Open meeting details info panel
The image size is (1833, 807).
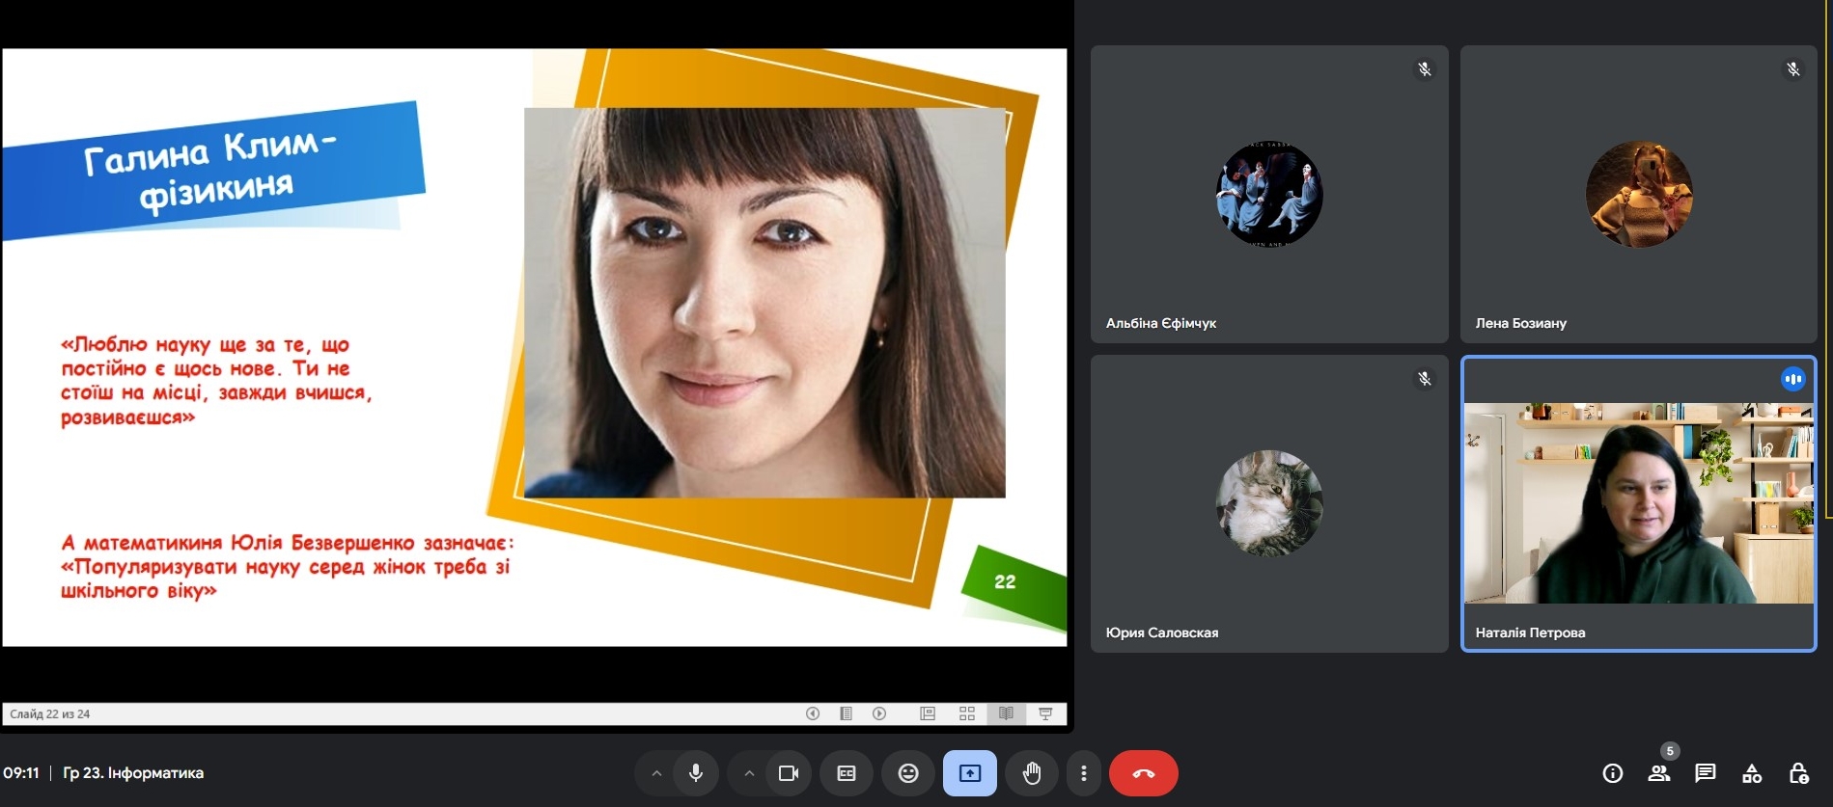[1612, 773]
